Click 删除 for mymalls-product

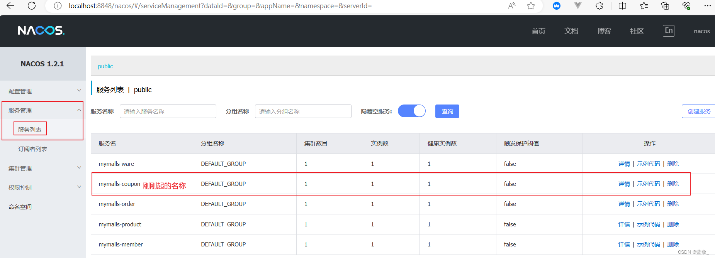click(673, 224)
